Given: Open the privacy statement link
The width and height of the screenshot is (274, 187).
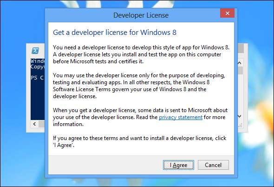Looking at the screenshot, I should (181, 117).
